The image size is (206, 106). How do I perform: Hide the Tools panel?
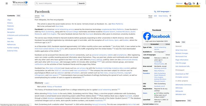[183, 42]
